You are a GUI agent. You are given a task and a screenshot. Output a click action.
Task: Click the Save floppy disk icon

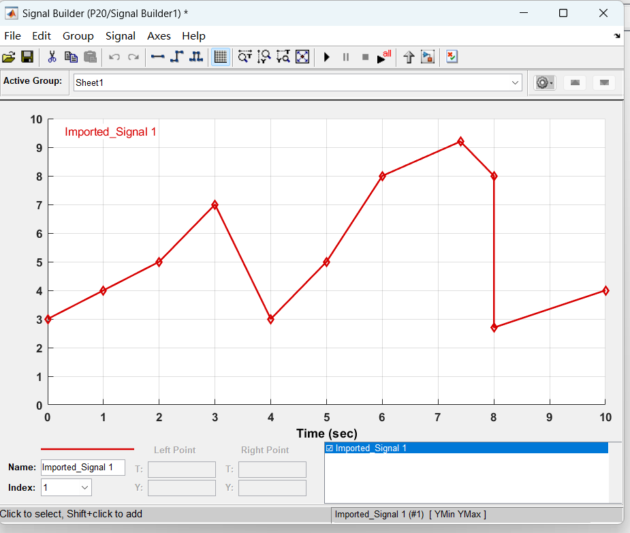(27, 57)
